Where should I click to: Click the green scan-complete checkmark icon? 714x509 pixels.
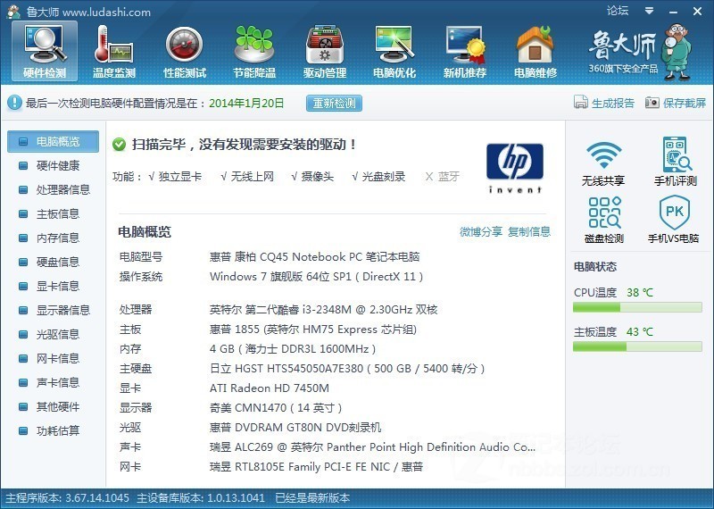point(119,145)
